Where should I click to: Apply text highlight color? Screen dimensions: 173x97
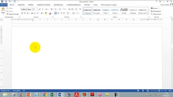click(46, 13)
